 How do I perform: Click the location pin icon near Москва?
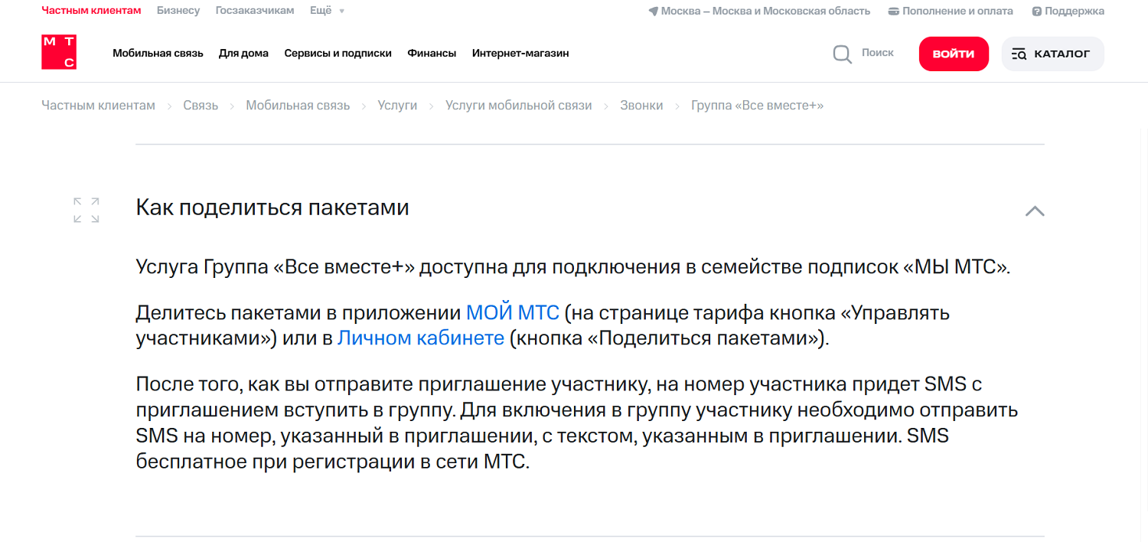pos(652,11)
